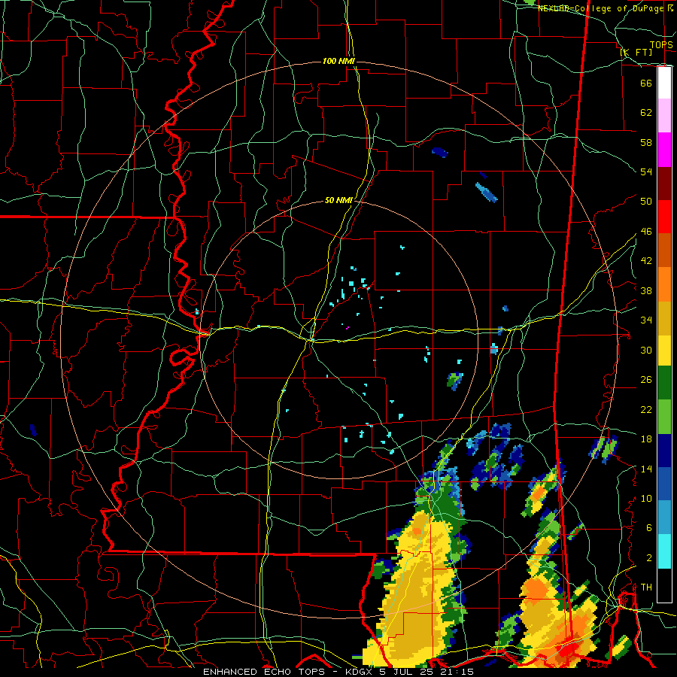The height and width of the screenshot is (677, 677).
Task: Click the "ENHANCED ECHO TOPS" product title
Action: point(264,672)
